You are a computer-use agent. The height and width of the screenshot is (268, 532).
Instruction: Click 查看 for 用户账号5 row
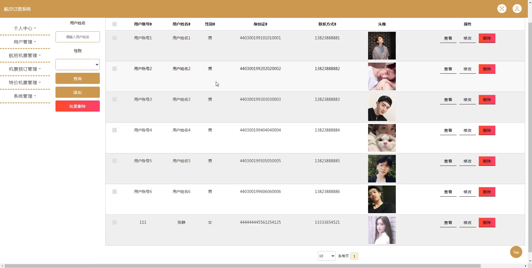pyautogui.click(x=448, y=161)
